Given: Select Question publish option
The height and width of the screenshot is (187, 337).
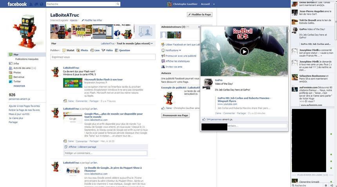Looking at the screenshot, I should [x=122, y=50].
